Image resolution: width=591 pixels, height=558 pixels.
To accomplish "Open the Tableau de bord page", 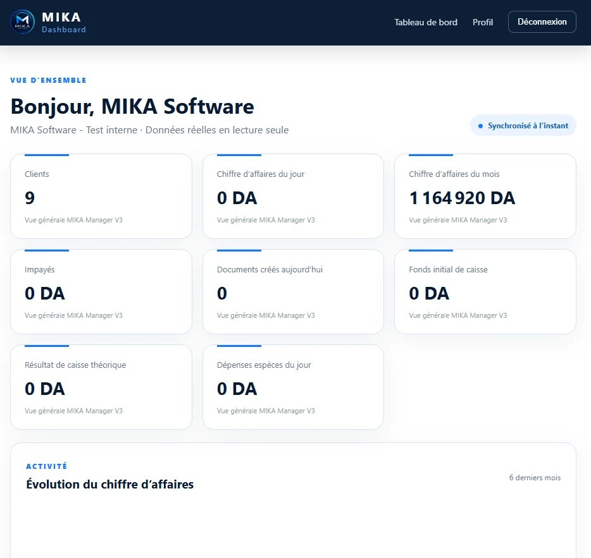I will 426,22.
